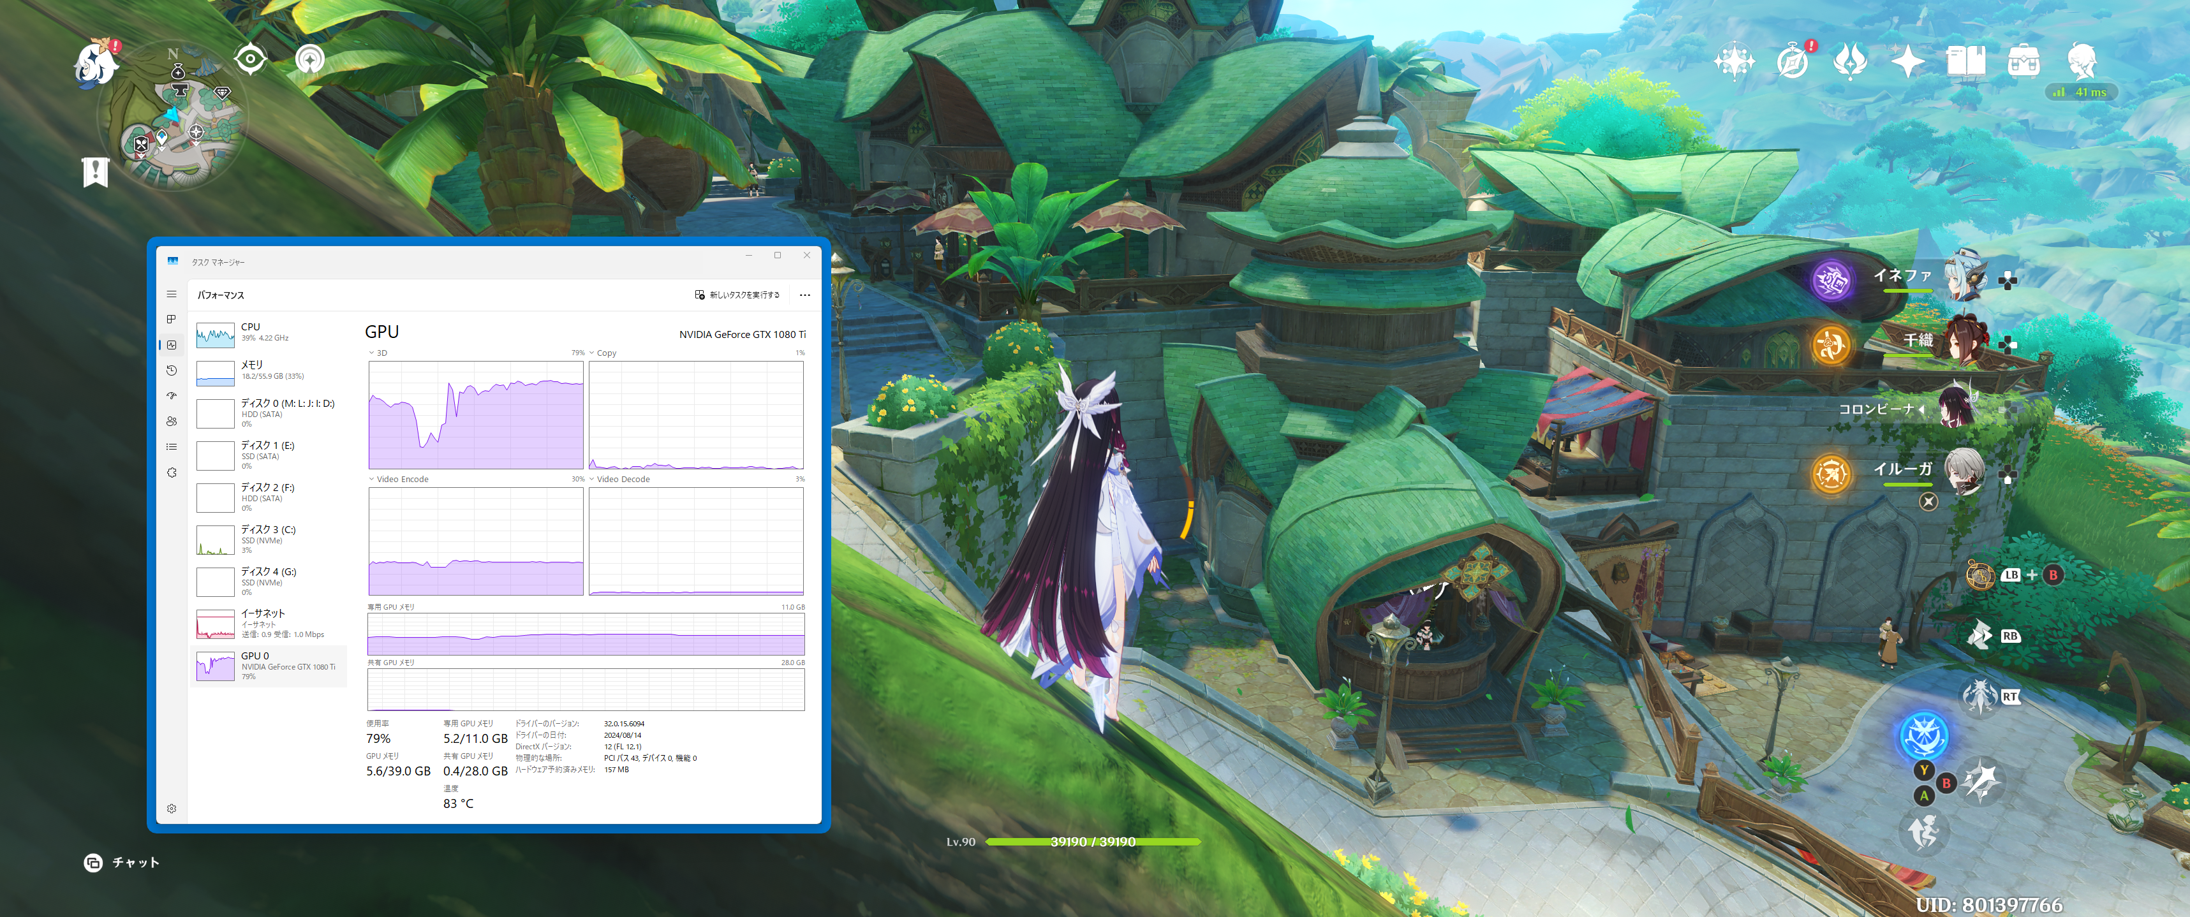2190x917 pixels.
Task: Open Startup apps gauge icon in sidebar
Action: [x=172, y=396]
